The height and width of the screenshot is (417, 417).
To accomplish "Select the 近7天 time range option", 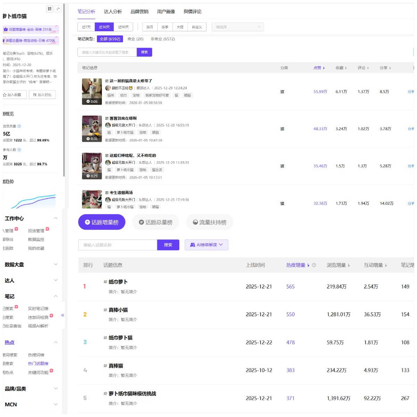I will pyautogui.click(x=86, y=27).
